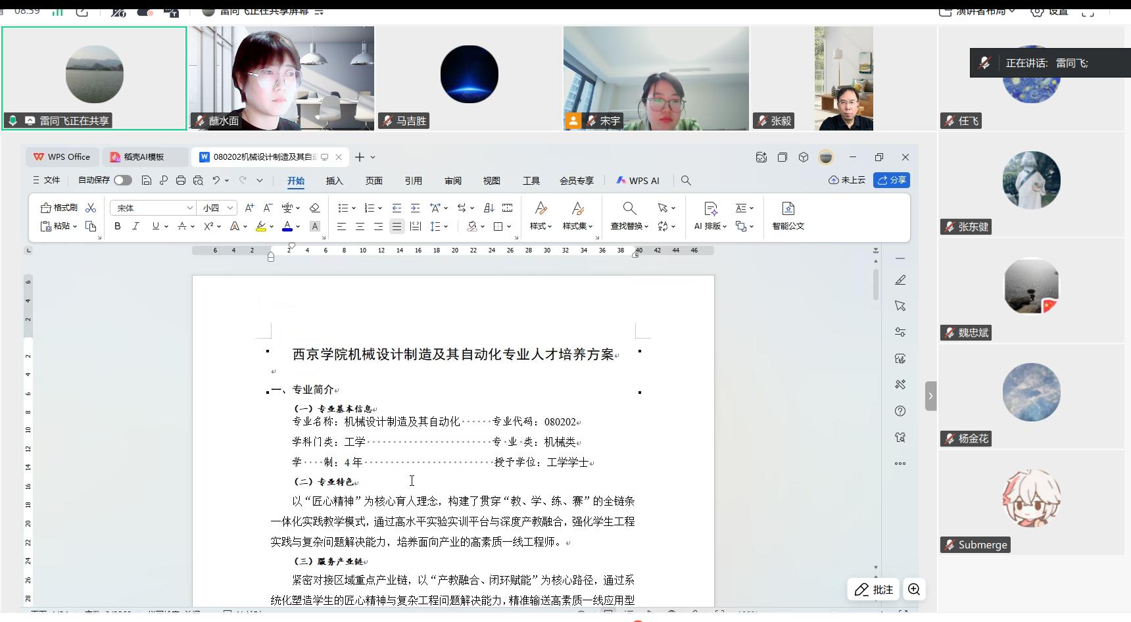Click the Undo arrow icon
Screen dimensions: 1131x622
pyautogui.click(x=216, y=180)
